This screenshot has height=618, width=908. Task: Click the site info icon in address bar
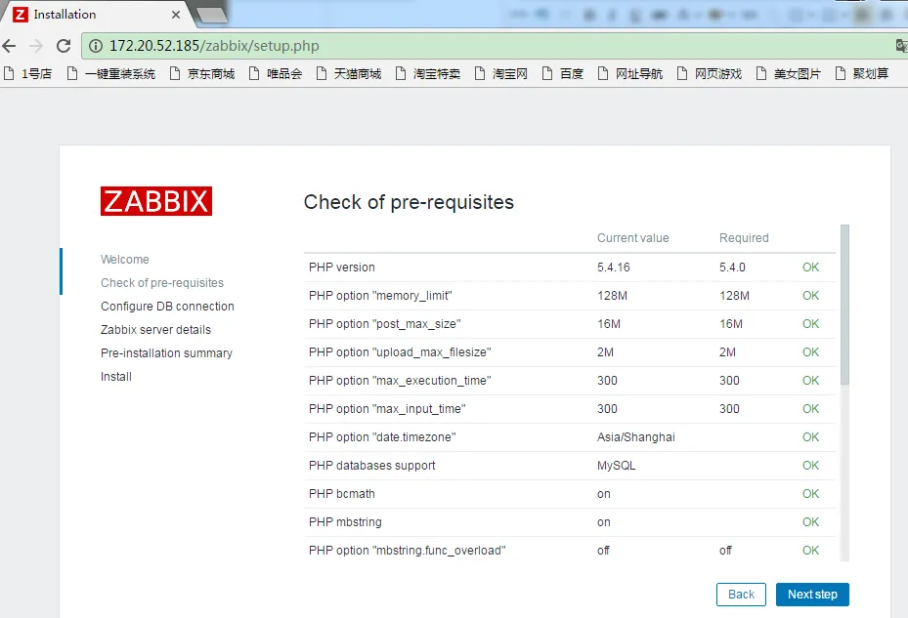[x=96, y=46]
